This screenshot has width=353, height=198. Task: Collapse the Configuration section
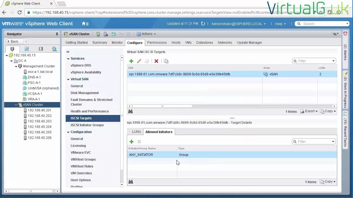[x=68, y=132]
